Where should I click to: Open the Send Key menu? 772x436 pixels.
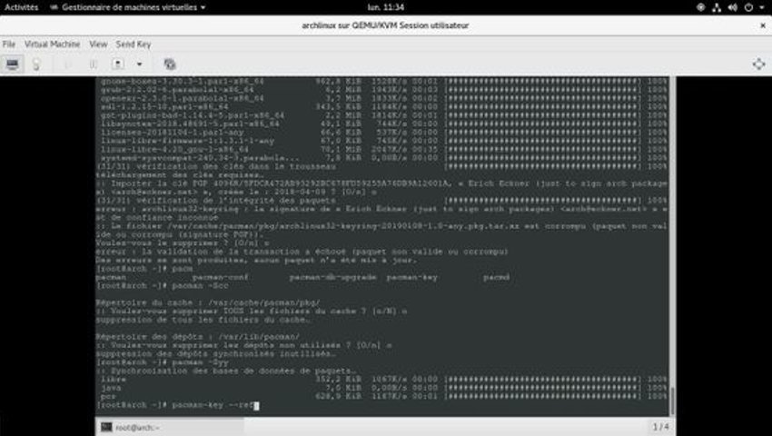pos(134,45)
